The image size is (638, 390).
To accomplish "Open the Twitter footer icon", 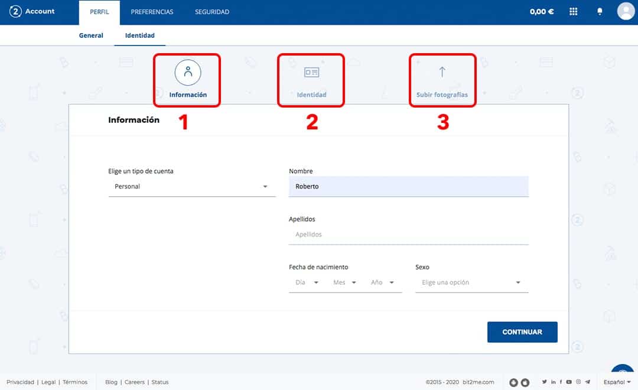I will pos(545,382).
